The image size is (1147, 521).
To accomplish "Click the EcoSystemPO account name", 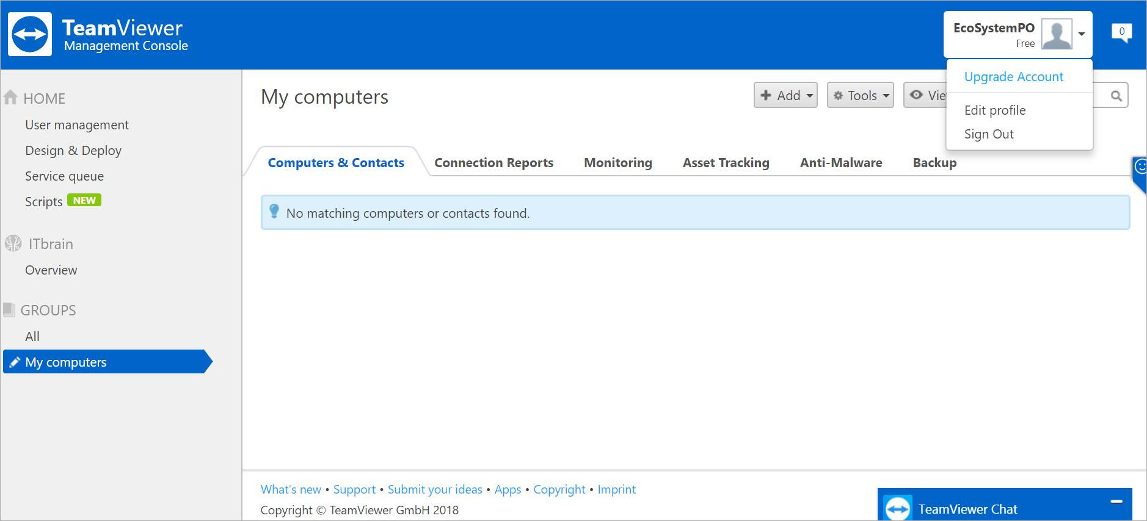I will pos(994,28).
